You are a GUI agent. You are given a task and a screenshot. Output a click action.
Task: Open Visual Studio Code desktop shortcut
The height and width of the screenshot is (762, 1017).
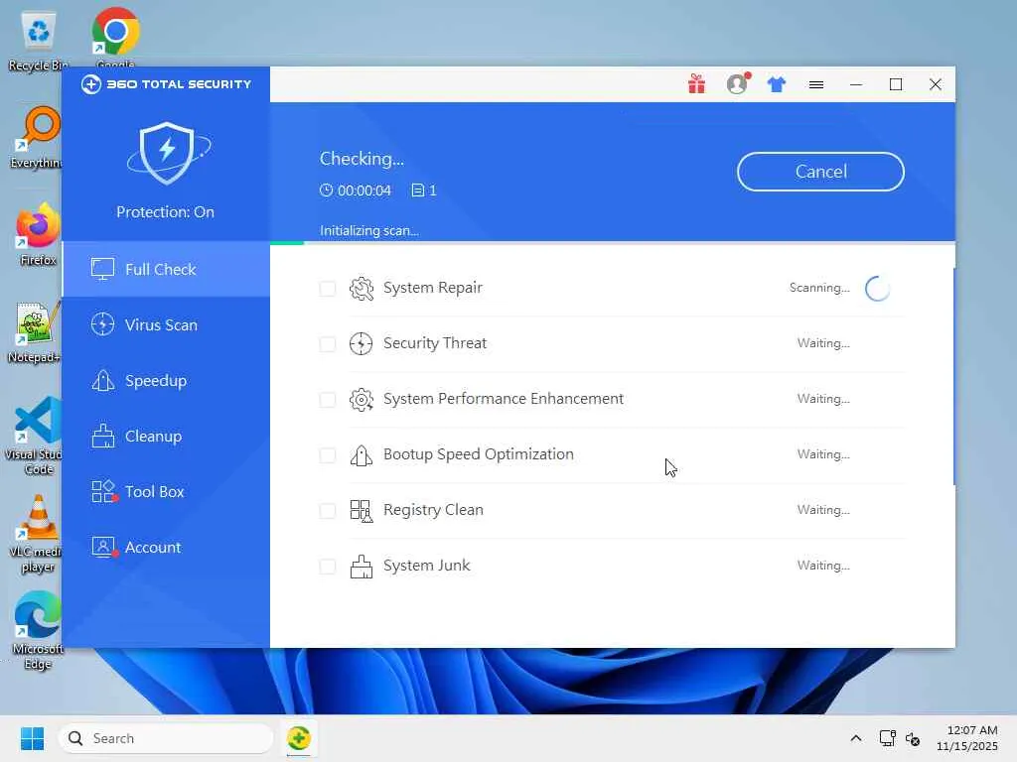click(36, 436)
